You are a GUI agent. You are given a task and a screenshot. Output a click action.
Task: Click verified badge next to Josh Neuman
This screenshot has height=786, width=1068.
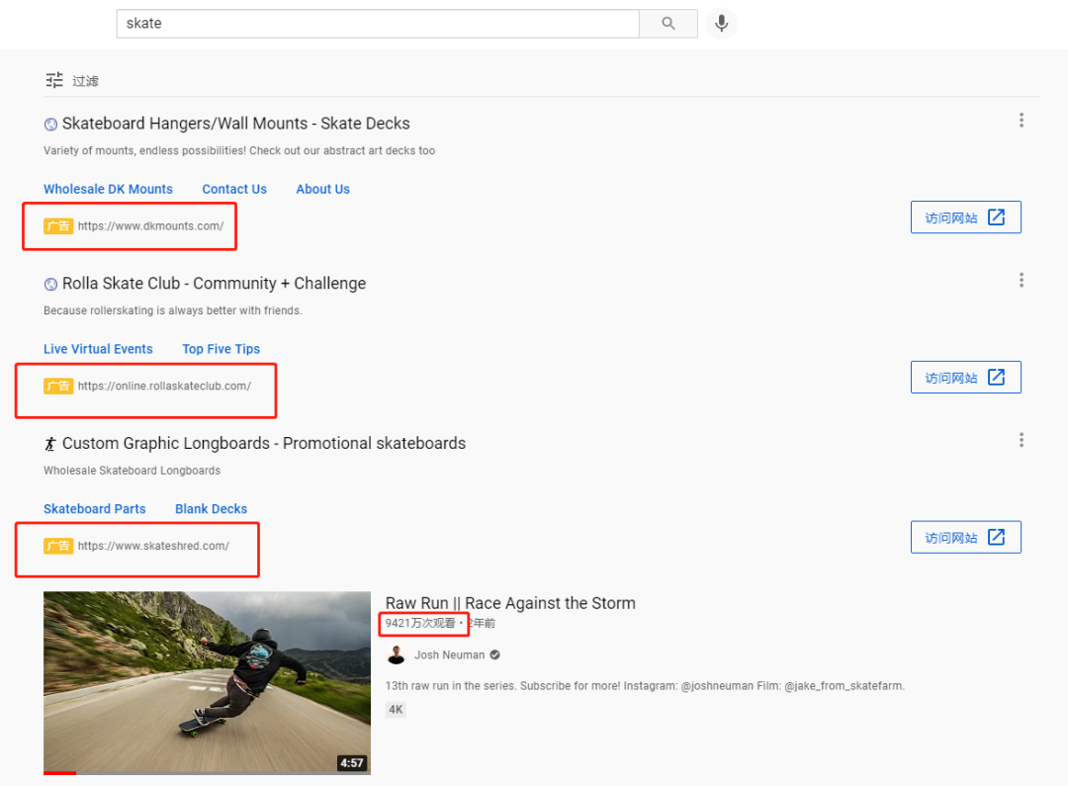495,655
